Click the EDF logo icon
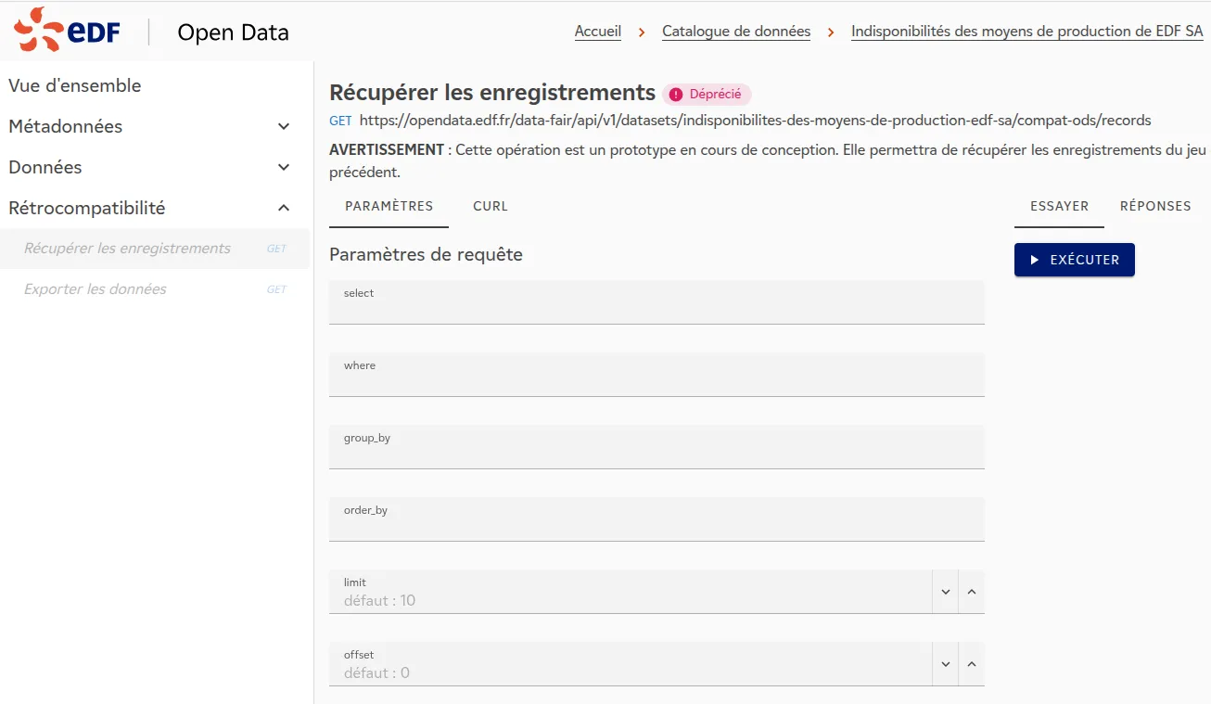Viewport: 1211px width, 704px height. [x=67, y=30]
